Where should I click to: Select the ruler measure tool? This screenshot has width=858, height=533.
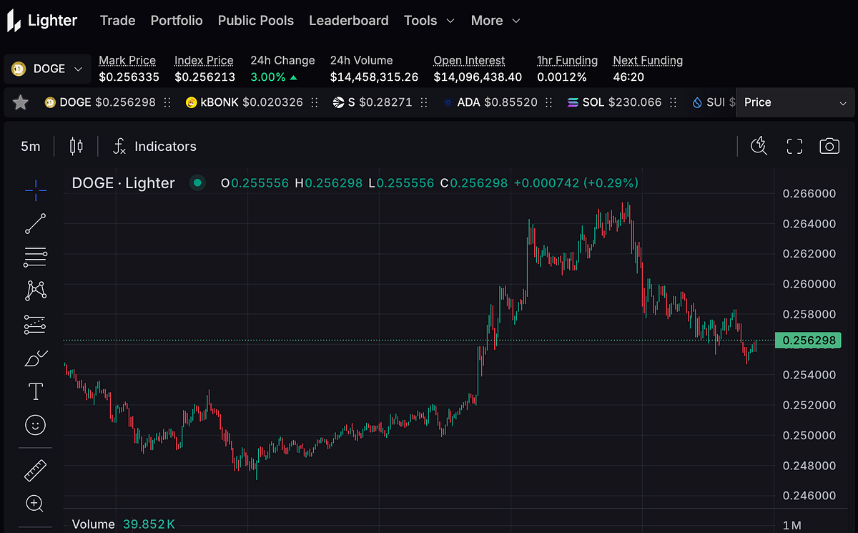[35, 470]
